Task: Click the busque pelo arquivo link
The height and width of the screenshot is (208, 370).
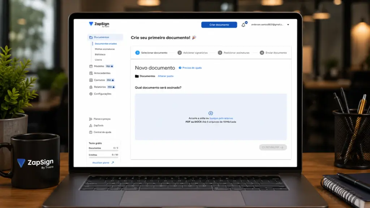Action: pyautogui.click(x=221, y=118)
